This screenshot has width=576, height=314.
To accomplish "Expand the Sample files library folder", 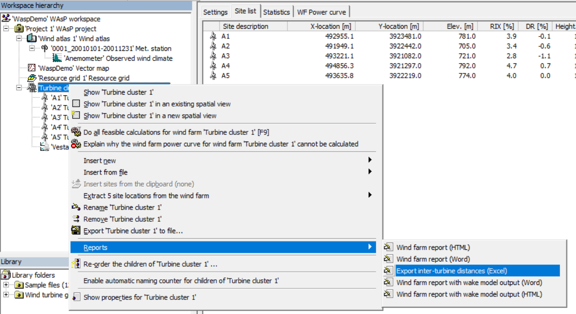I will (6, 285).
